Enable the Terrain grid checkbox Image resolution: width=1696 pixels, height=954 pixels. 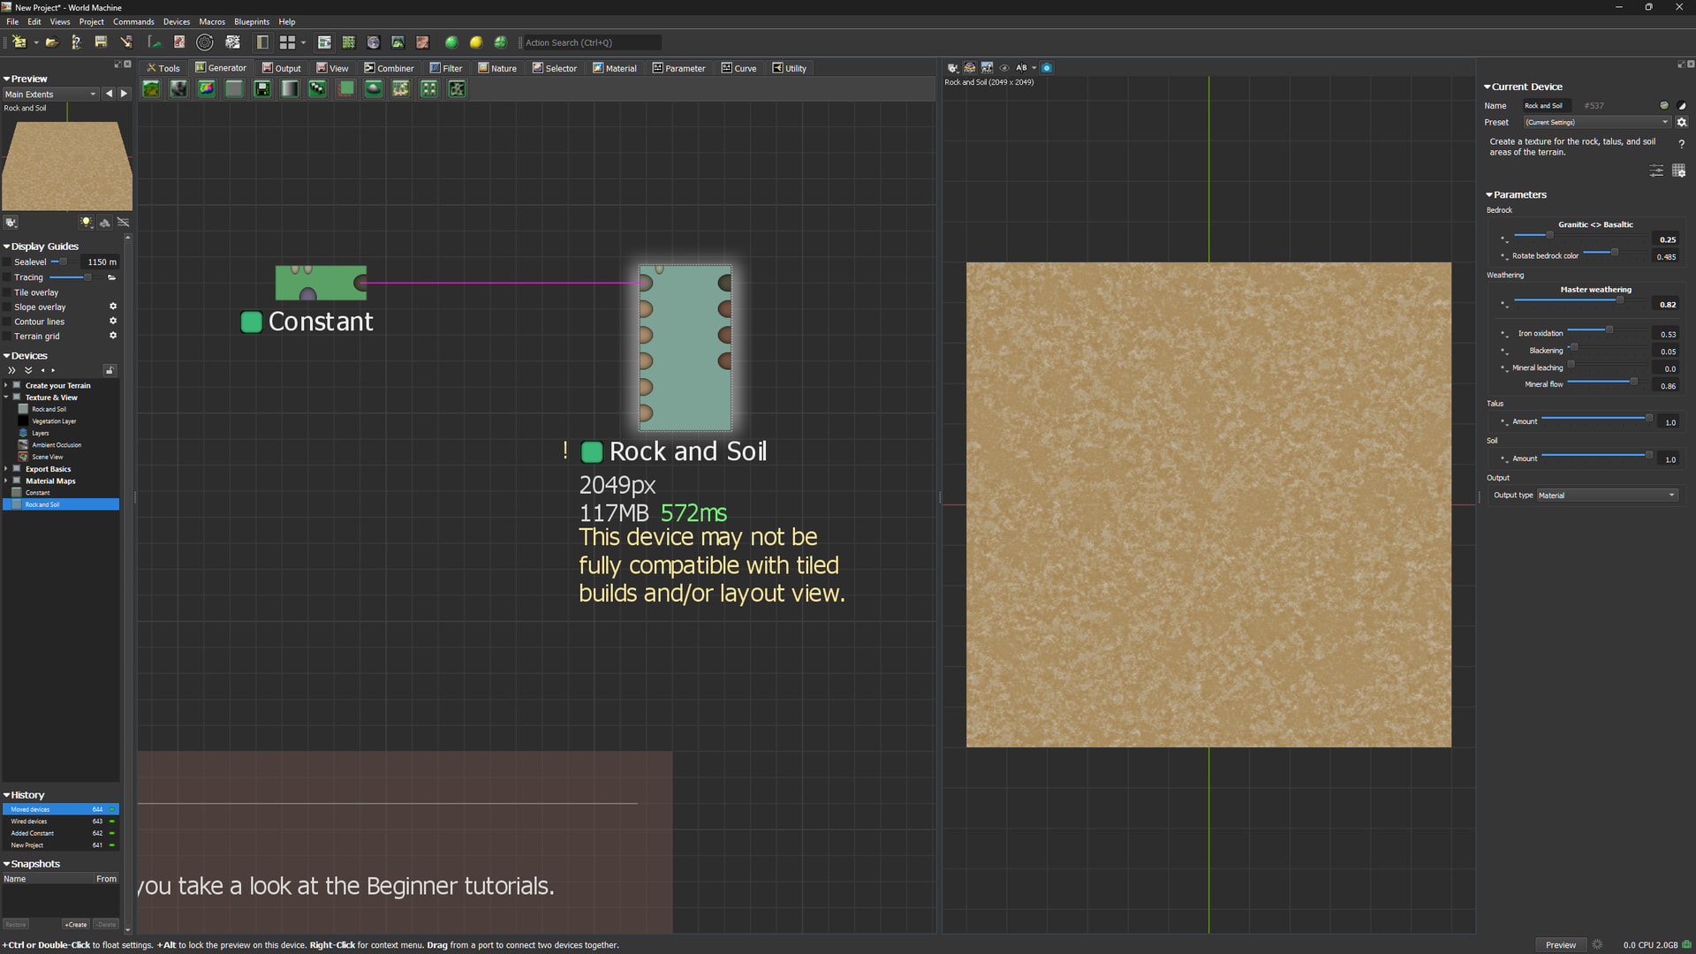pos(8,337)
